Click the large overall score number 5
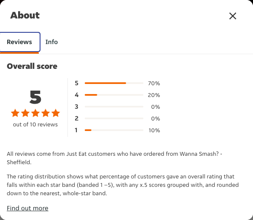Viewport: 253px width, 220px height. (x=35, y=97)
